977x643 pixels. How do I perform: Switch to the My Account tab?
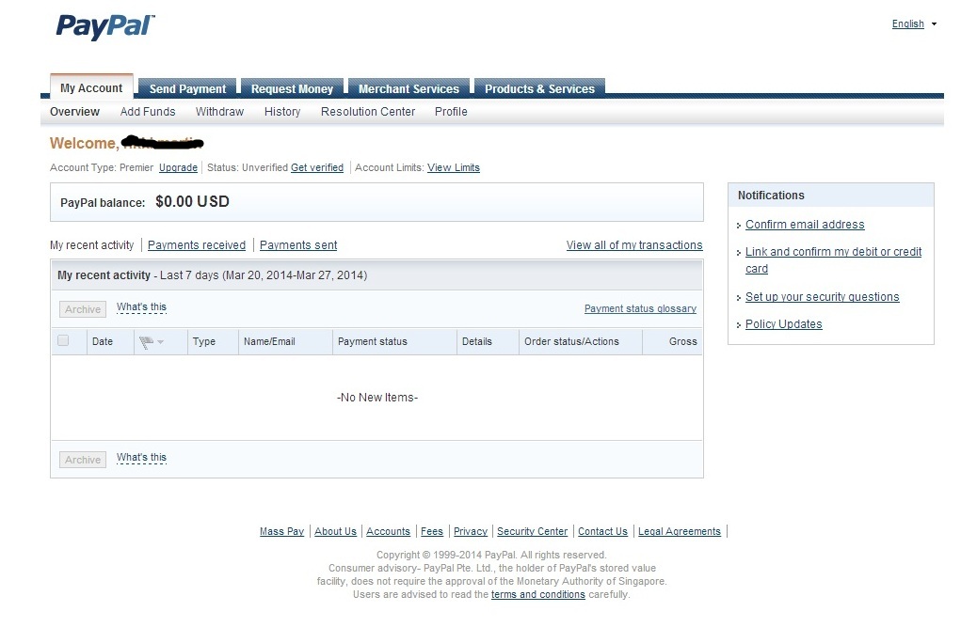pos(91,87)
